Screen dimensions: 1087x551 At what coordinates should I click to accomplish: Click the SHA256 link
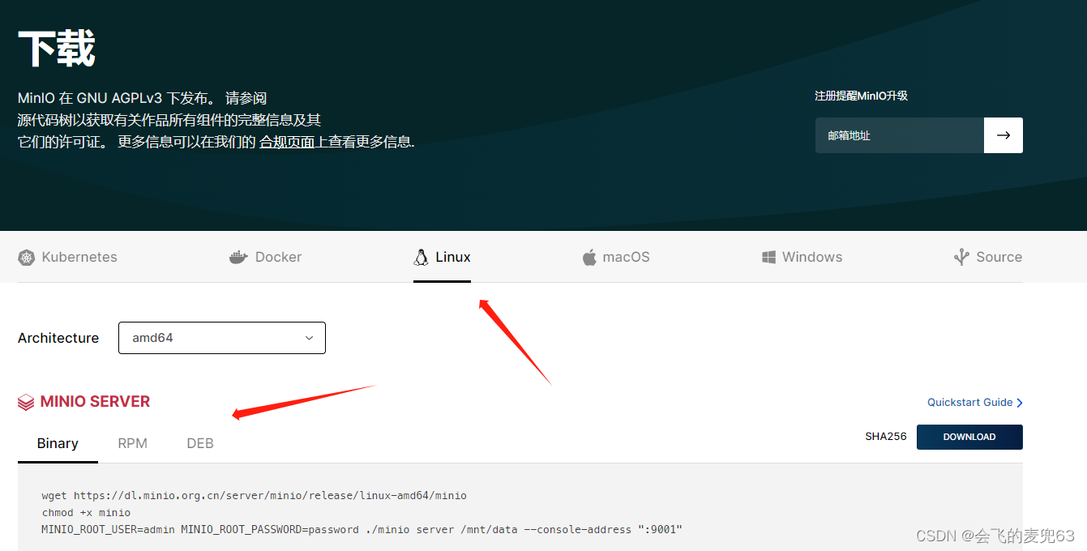click(886, 437)
